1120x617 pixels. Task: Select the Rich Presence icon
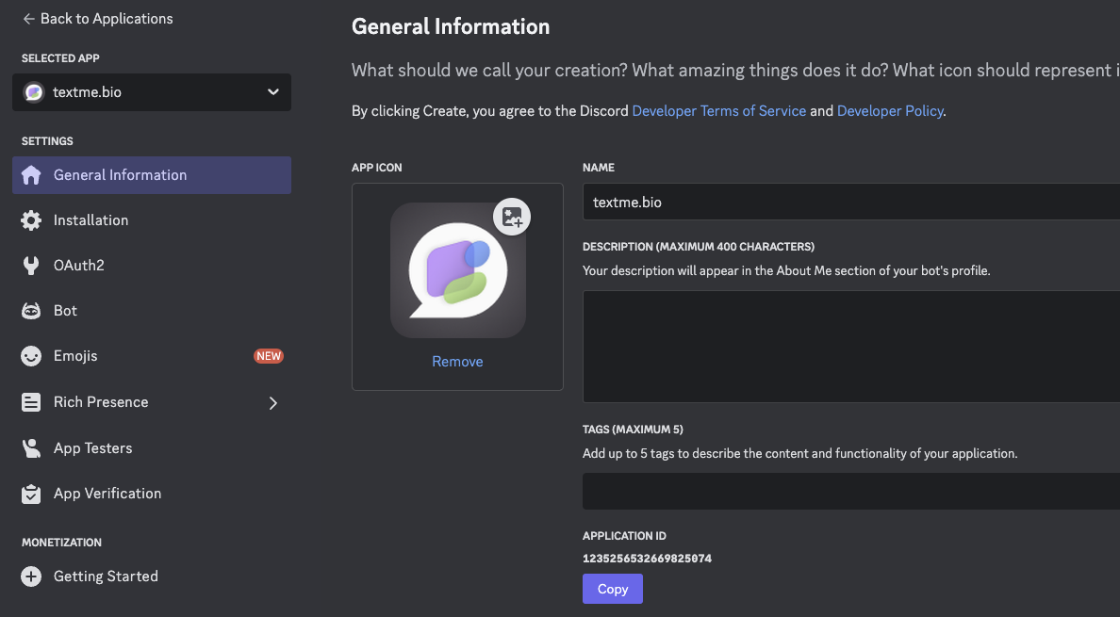31,401
